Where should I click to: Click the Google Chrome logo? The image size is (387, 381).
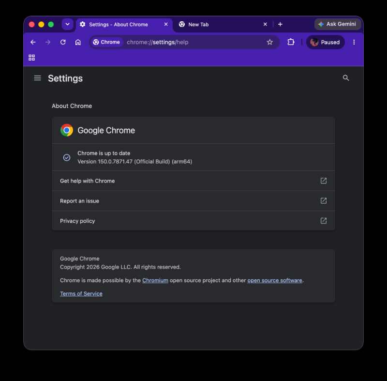click(x=67, y=130)
